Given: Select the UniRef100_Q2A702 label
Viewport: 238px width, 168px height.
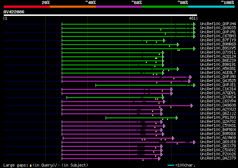Looking at the screenshot, I should coord(218,122).
